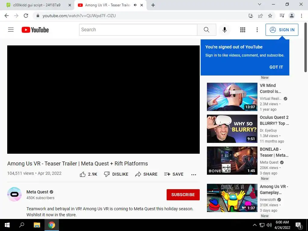The image size is (308, 231).
Task: Save the video to a playlist
Action: (174, 174)
